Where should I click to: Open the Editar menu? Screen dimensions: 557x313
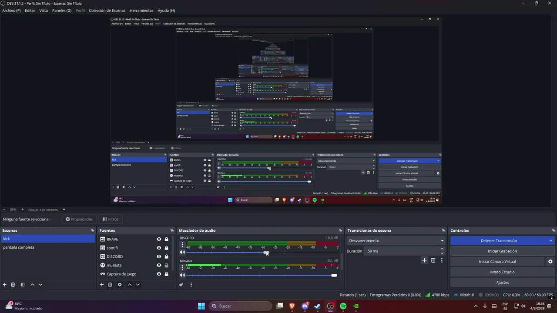tap(30, 10)
